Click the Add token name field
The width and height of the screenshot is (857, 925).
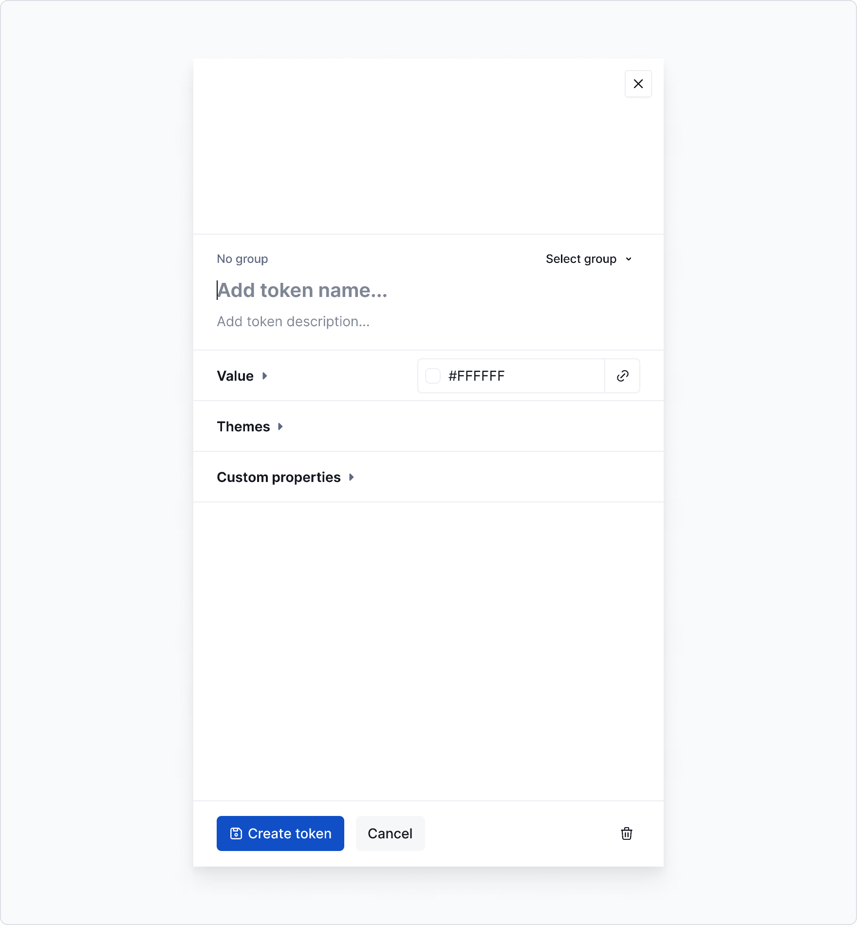click(302, 290)
